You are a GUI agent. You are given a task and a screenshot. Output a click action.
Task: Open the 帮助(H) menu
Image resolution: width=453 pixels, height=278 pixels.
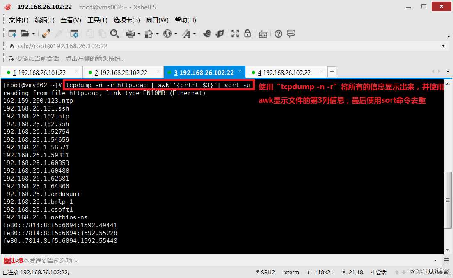(185, 20)
